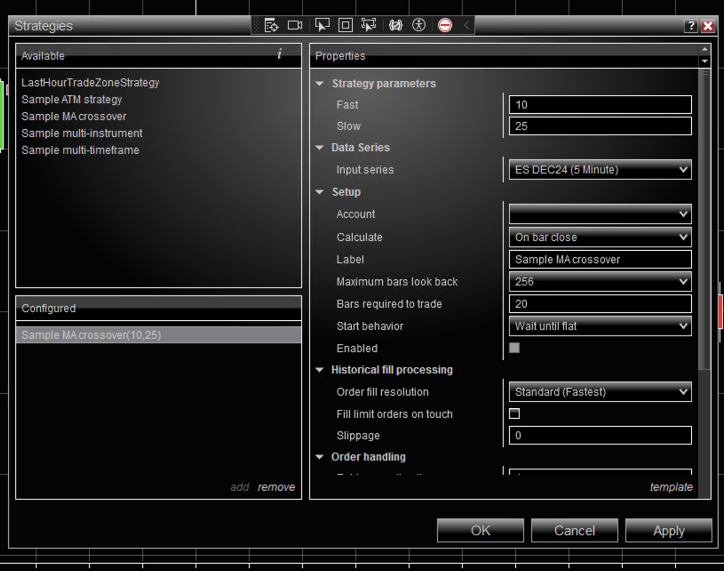The image size is (724, 571).
Task: Click the pointer-over-screen select icon
Action: (x=322, y=25)
